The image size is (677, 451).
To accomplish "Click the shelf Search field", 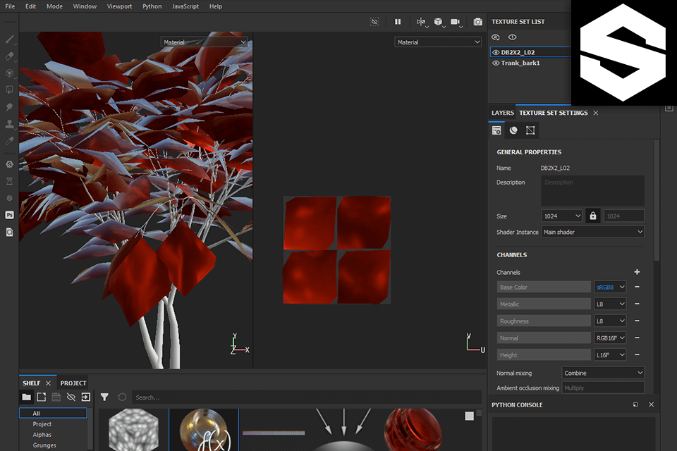I will [307, 397].
